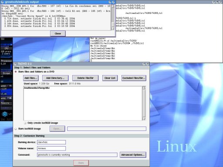Click the TkDVD window menu icon
The height and width of the screenshot is (167, 223).
point(15,64)
